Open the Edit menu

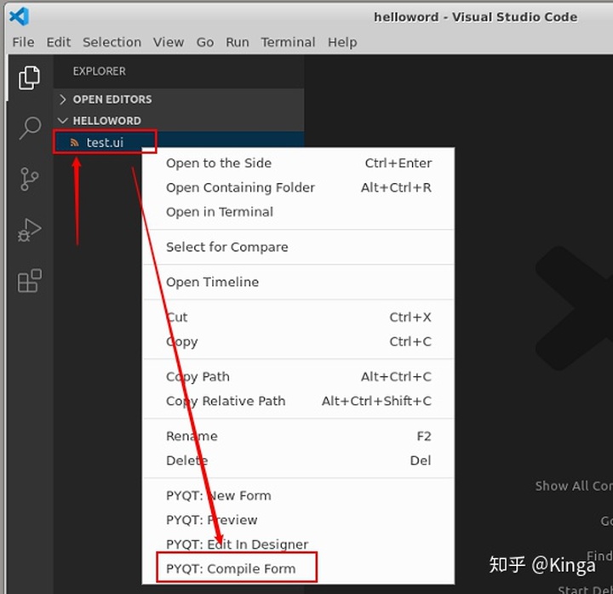tap(58, 43)
